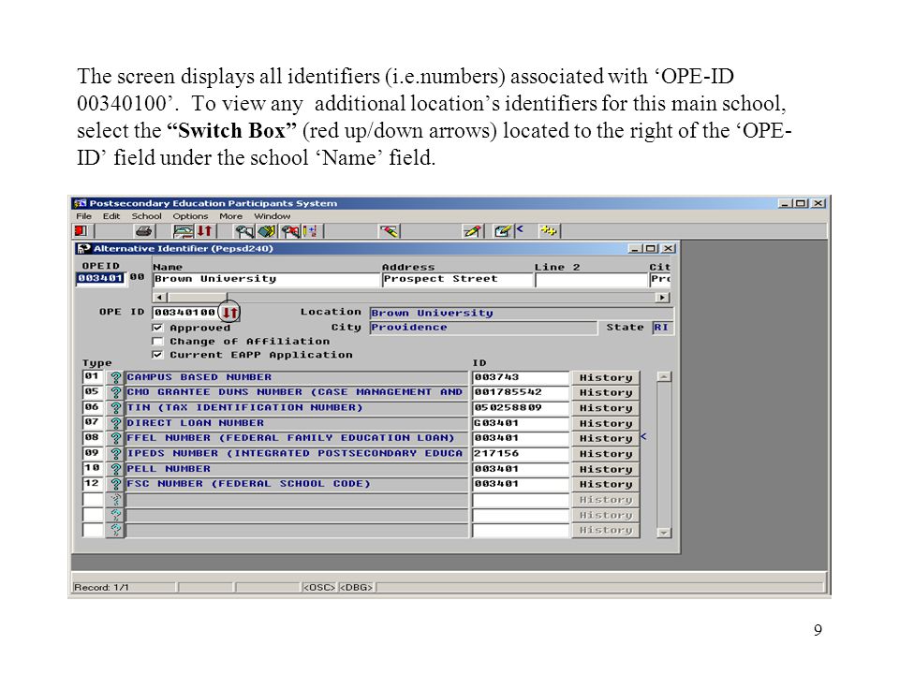
Task: Open the Options menu
Action: (190, 216)
